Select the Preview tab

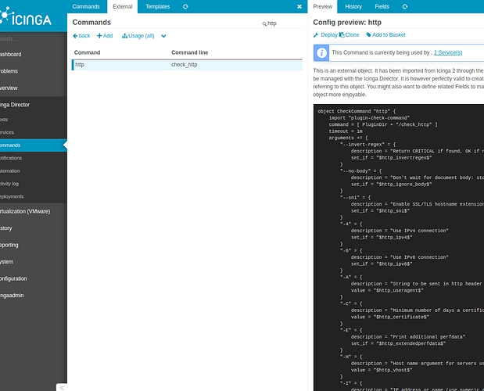tap(323, 6)
